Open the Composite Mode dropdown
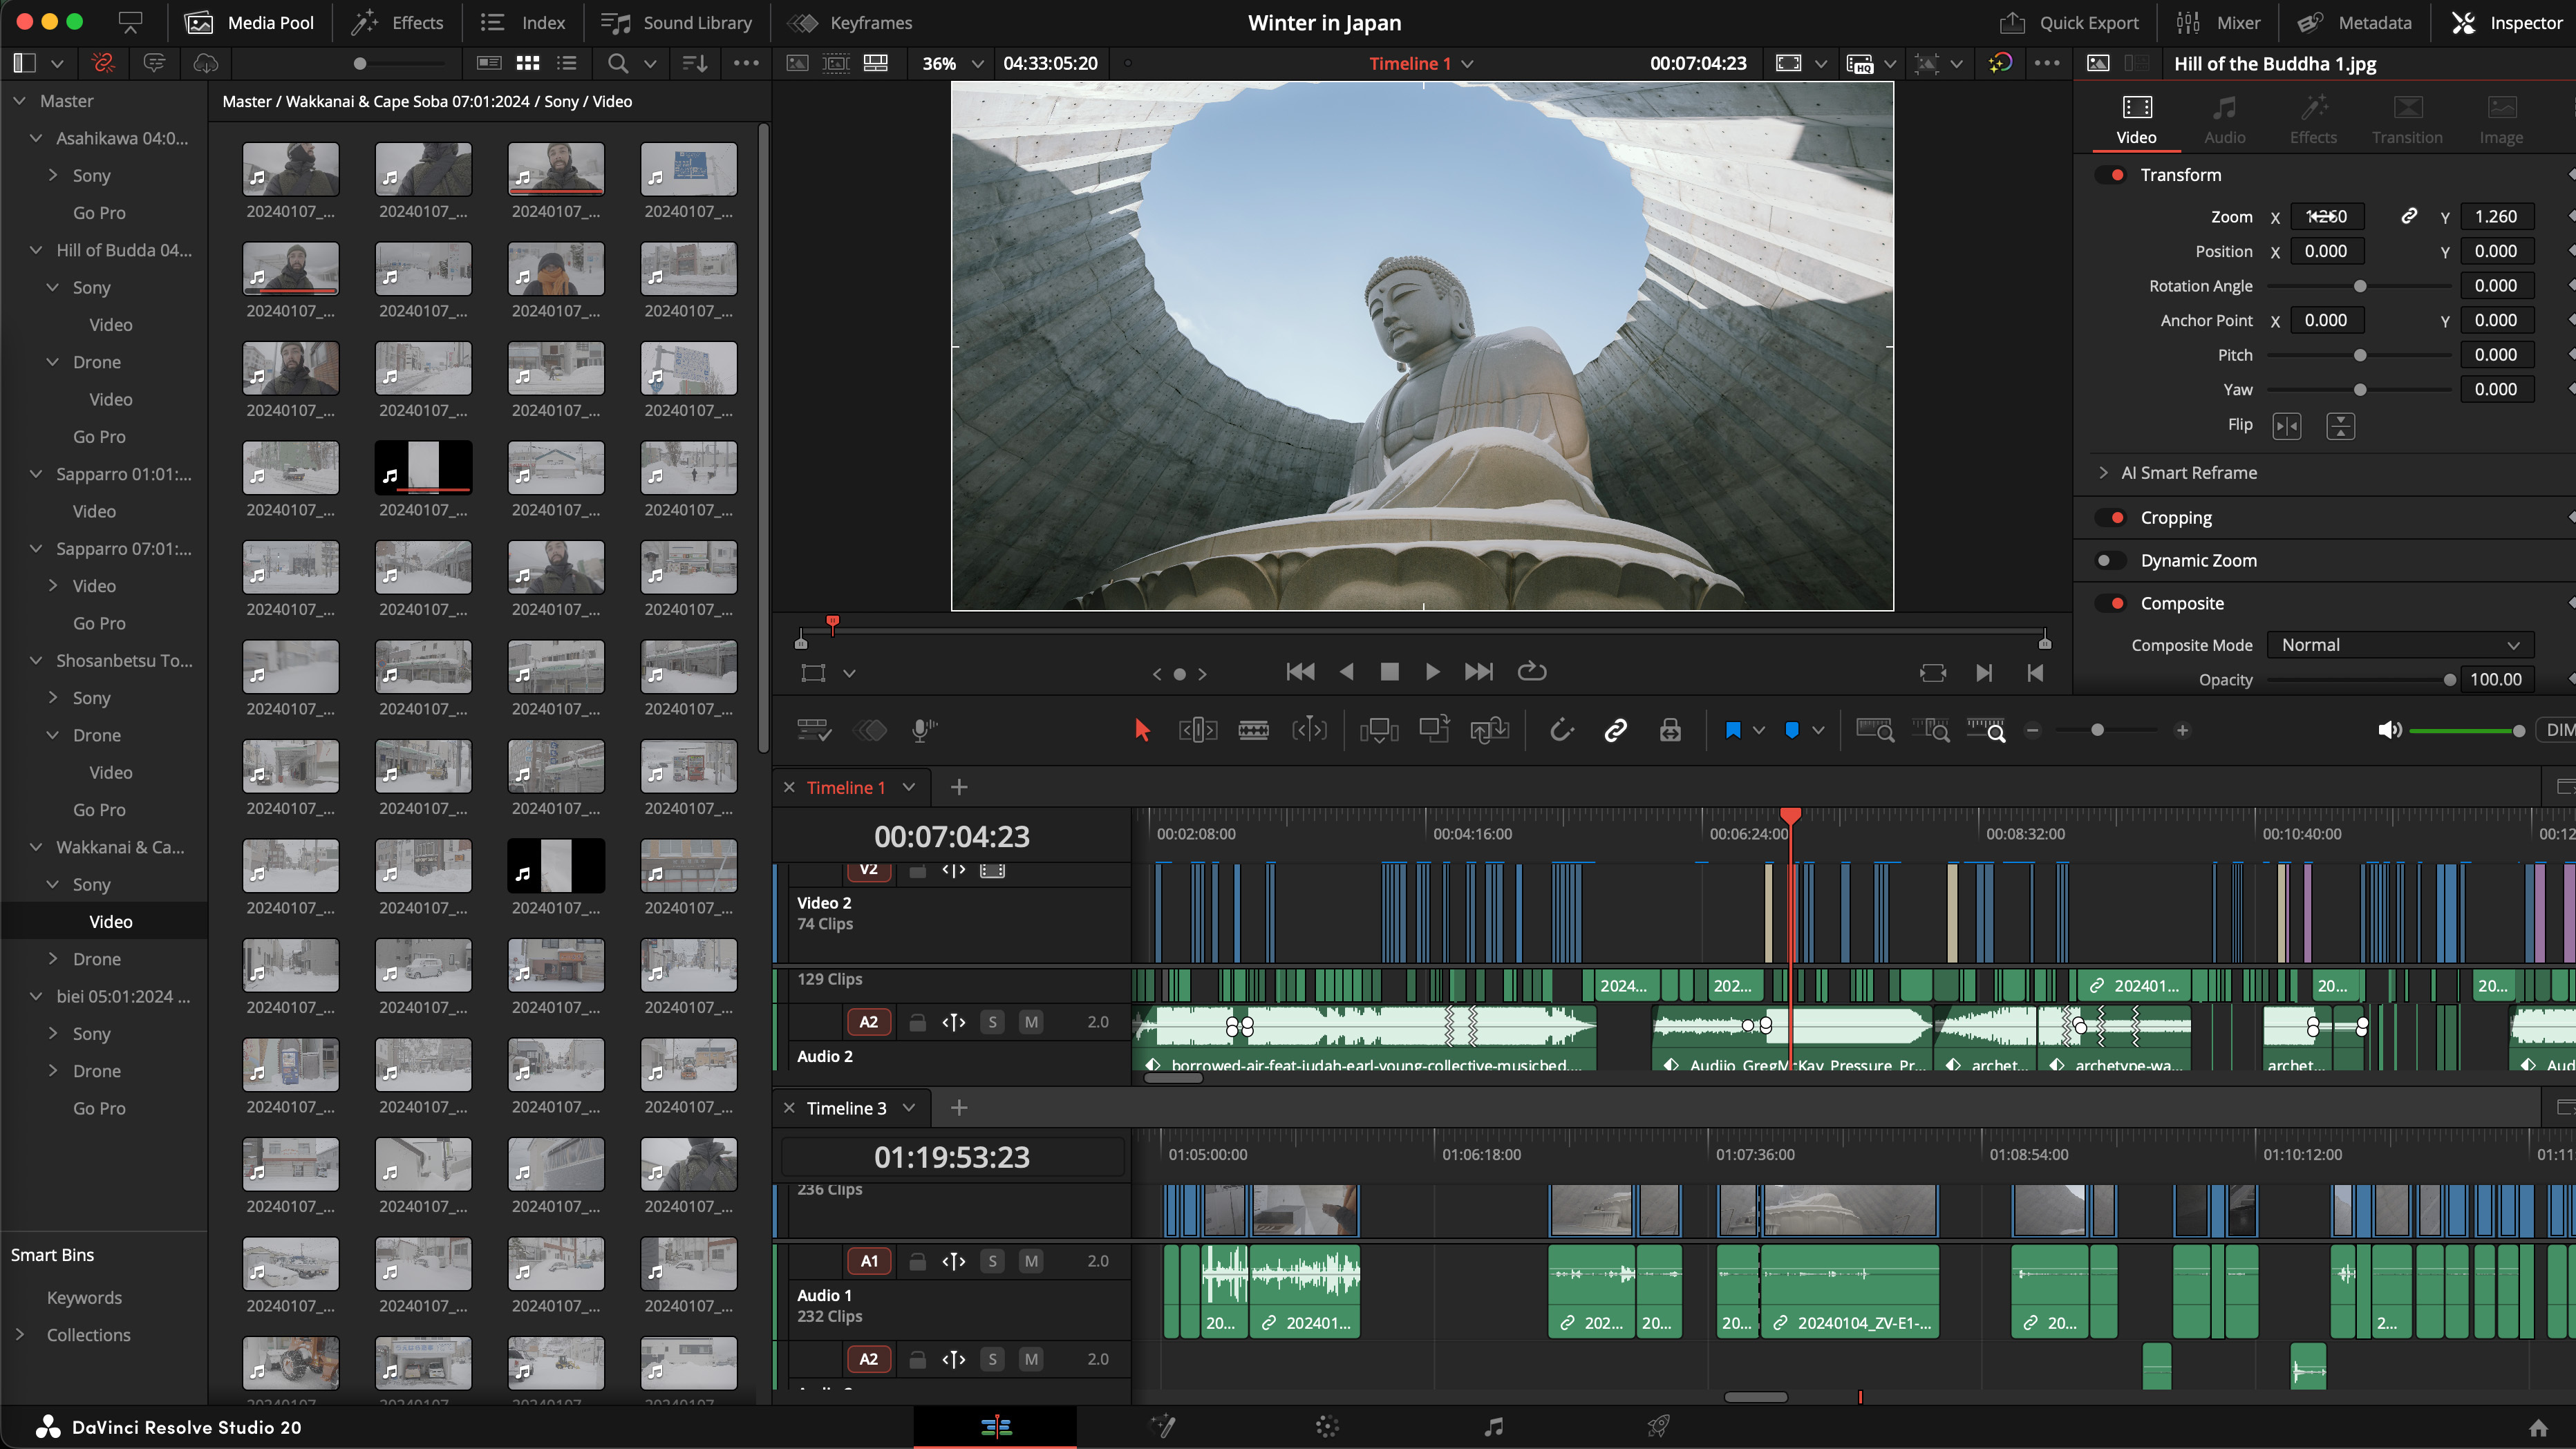Image resolution: width=2576 pixels, height=1449 pixels. click(x=2400, y=645)
